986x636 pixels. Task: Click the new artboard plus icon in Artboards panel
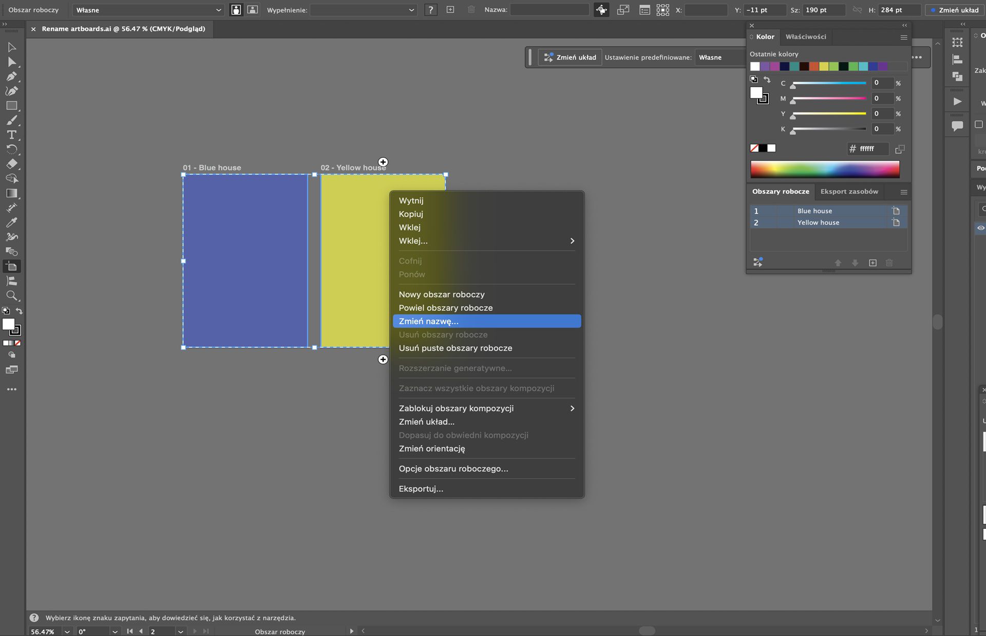(873, 263)
